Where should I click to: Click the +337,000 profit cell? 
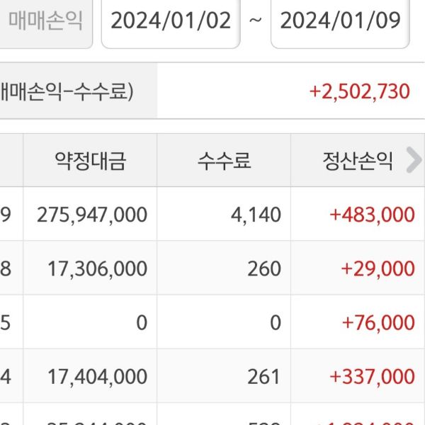tap(372, 376)
